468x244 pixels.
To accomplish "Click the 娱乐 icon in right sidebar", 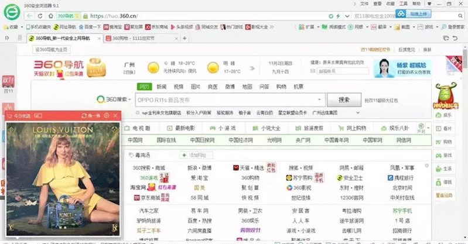I will [x=448, y=114].
